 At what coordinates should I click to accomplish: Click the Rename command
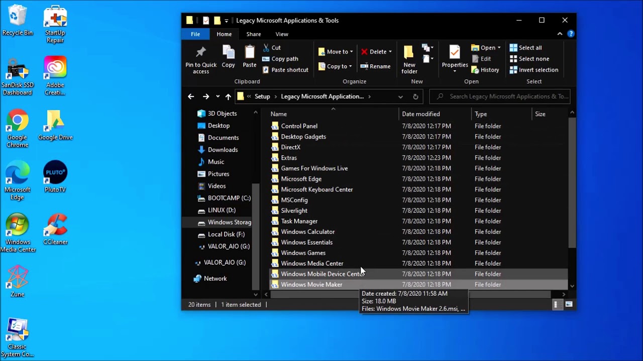click(x=375, y=66)
